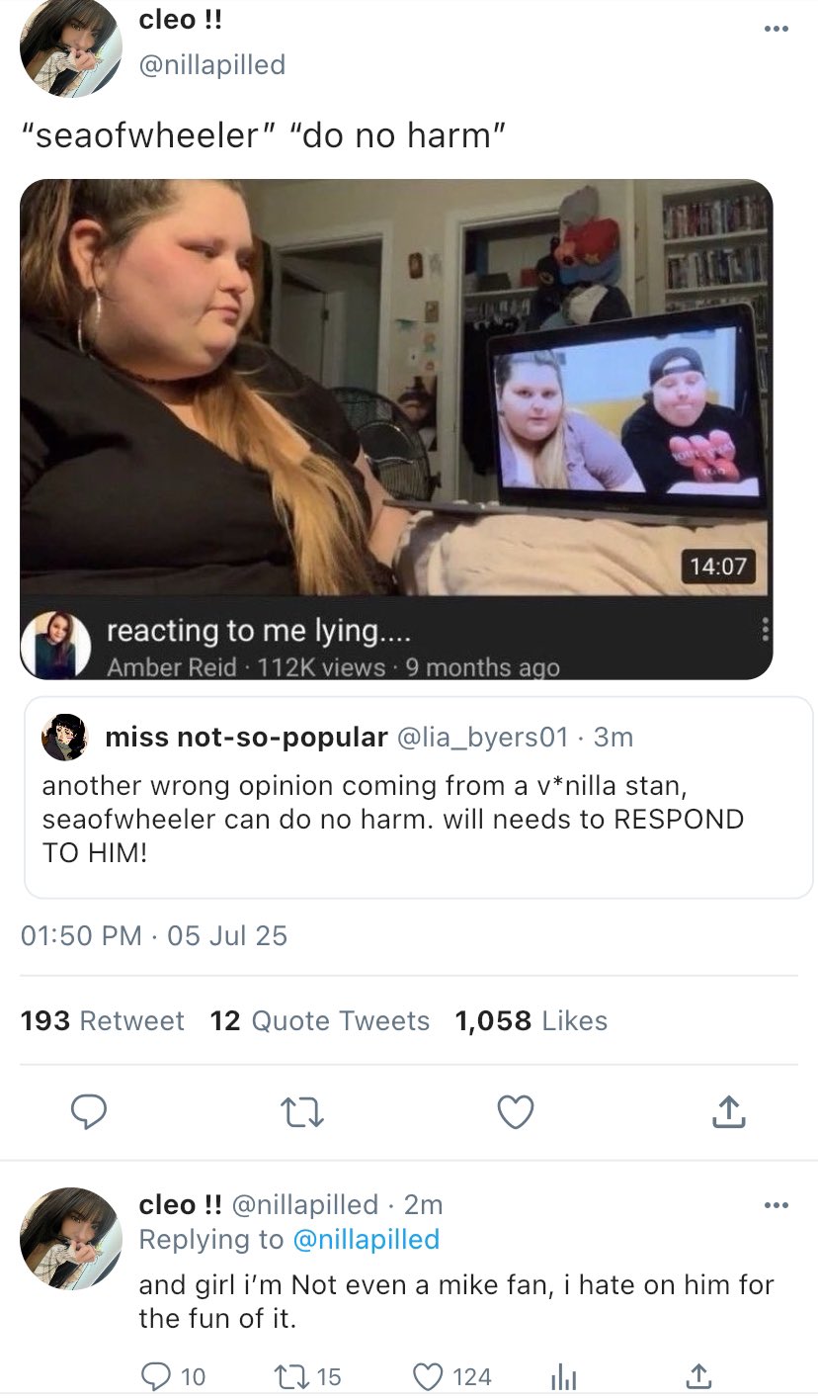Like the main tweet
Screen dimensions: 818x1400
click(515, 1113)
